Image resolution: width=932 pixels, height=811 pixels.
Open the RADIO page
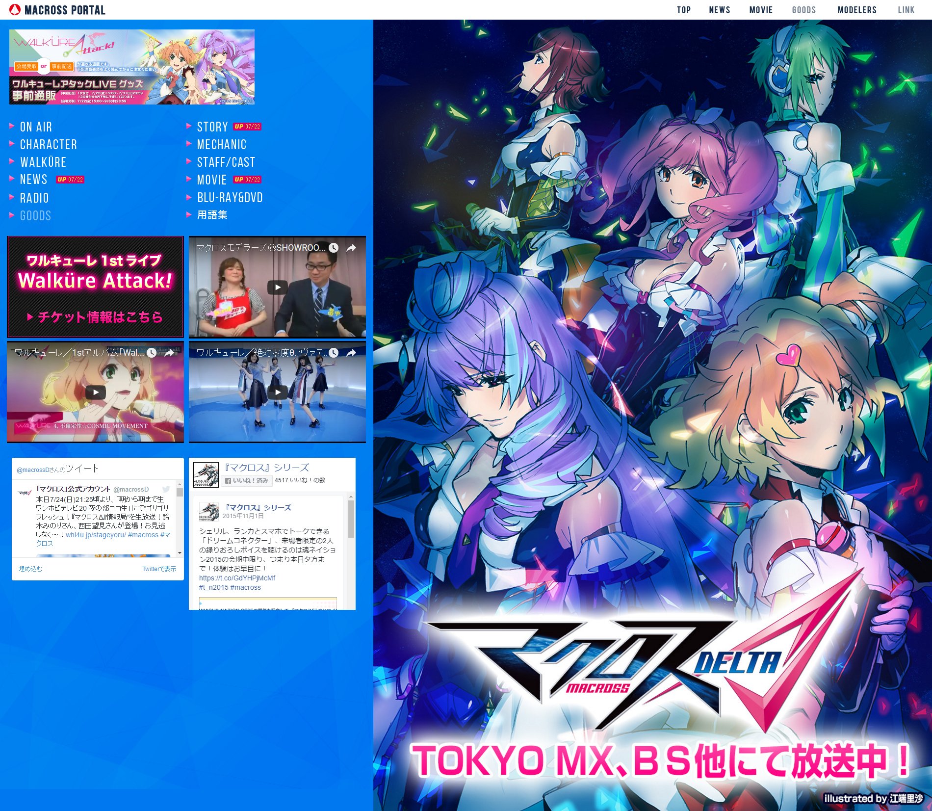34,198
